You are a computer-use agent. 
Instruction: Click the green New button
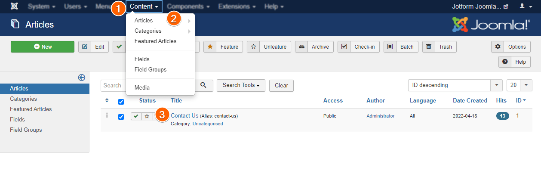[x=43, y=47]
